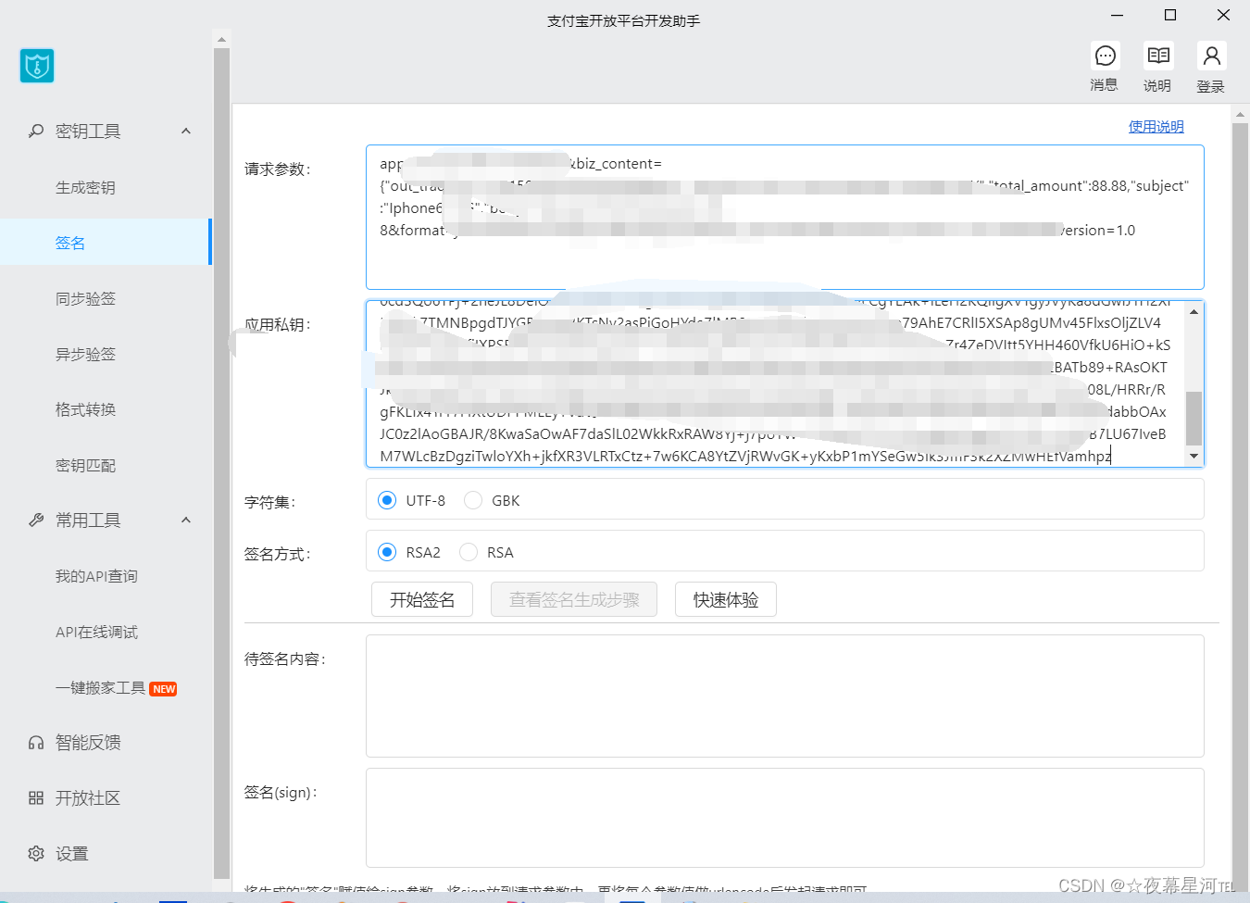Click the 签名(sign) output box
The height and width of the screenshot is (903, 1250).
[x=785, y=818]
